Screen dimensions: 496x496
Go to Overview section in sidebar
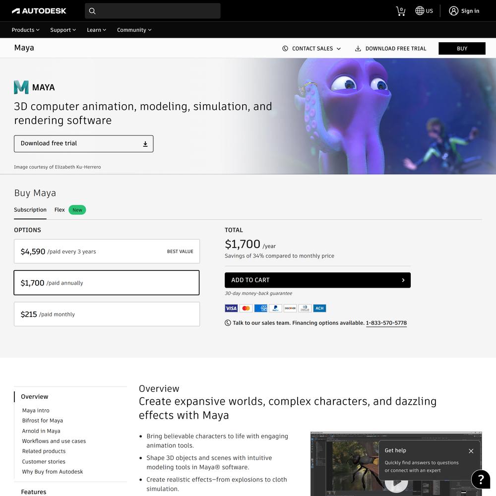[35, 397]
